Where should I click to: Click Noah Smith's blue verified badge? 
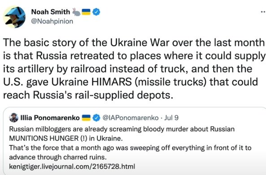click(x=96, y=12)
